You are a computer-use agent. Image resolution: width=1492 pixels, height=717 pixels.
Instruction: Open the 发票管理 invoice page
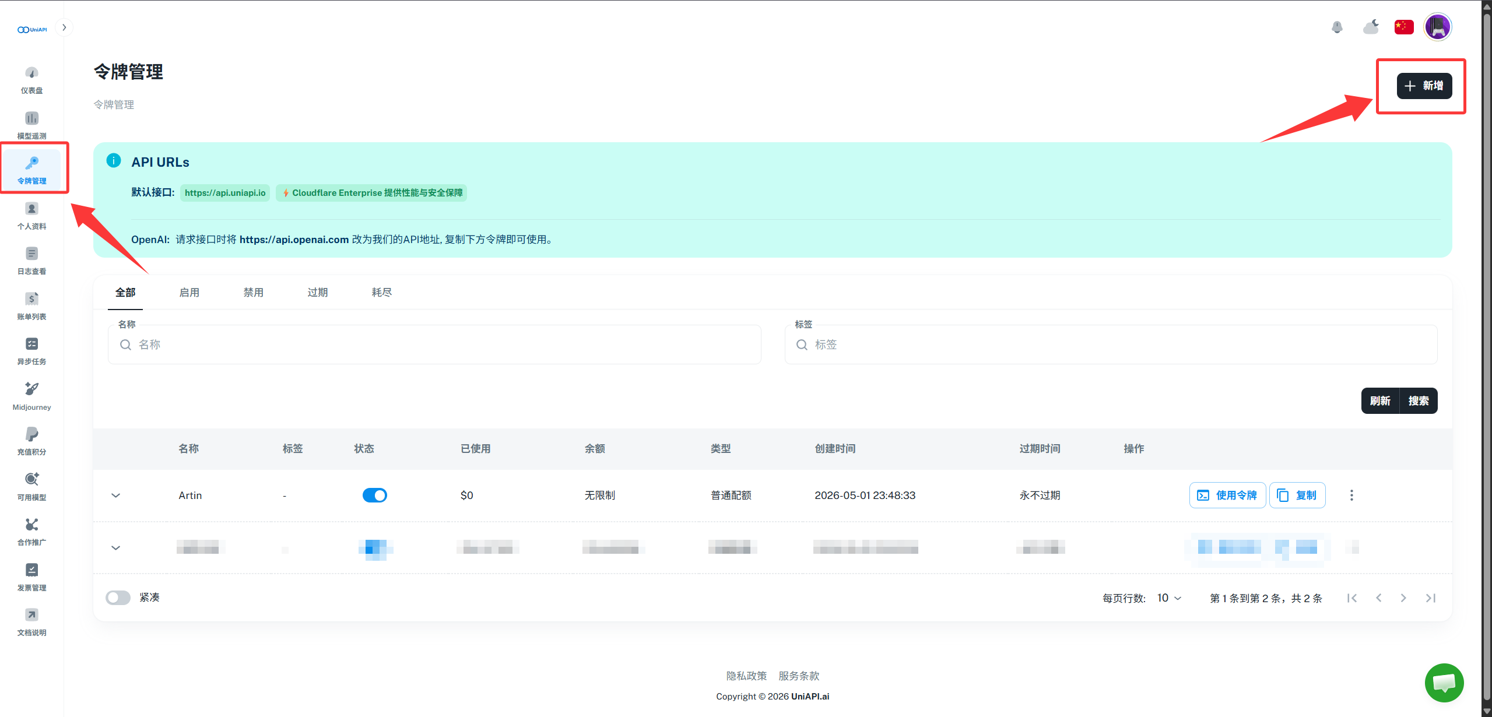click(31, 577)
